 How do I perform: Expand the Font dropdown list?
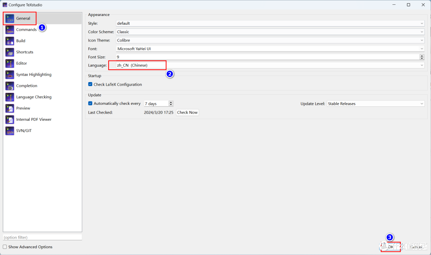(x=270, y=49)
